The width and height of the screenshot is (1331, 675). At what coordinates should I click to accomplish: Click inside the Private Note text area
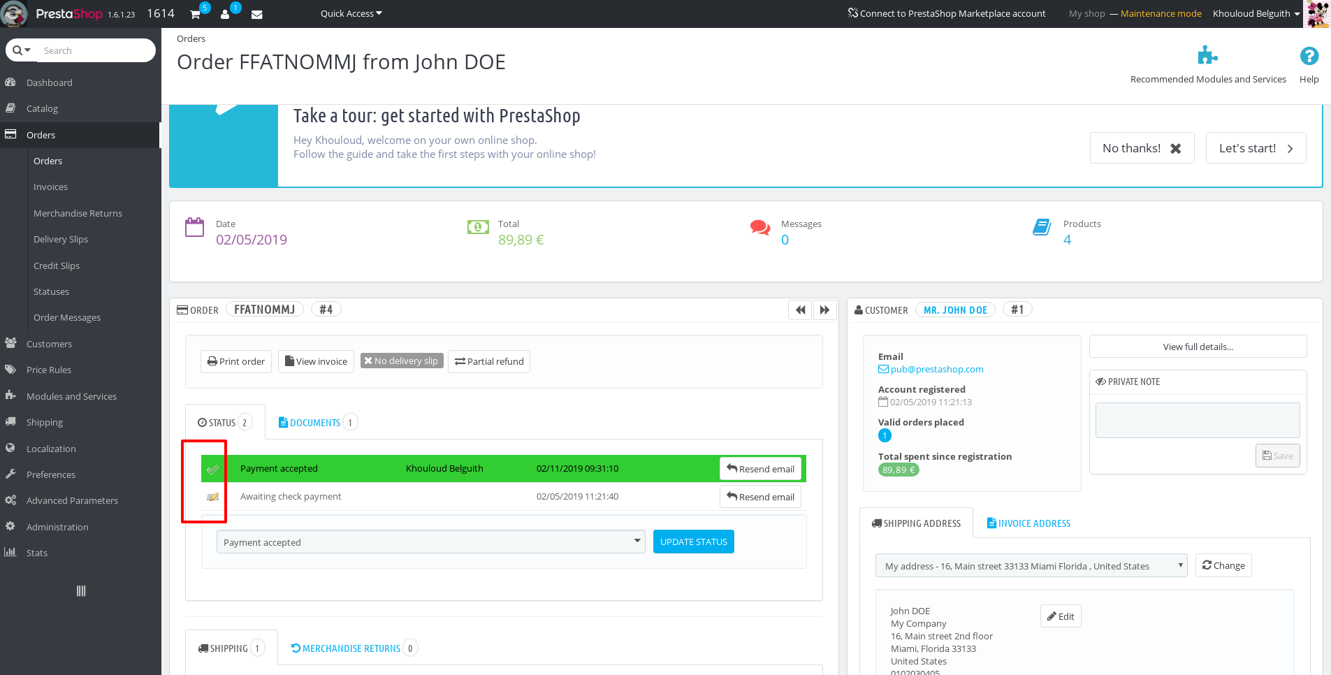pos(1197,419)
